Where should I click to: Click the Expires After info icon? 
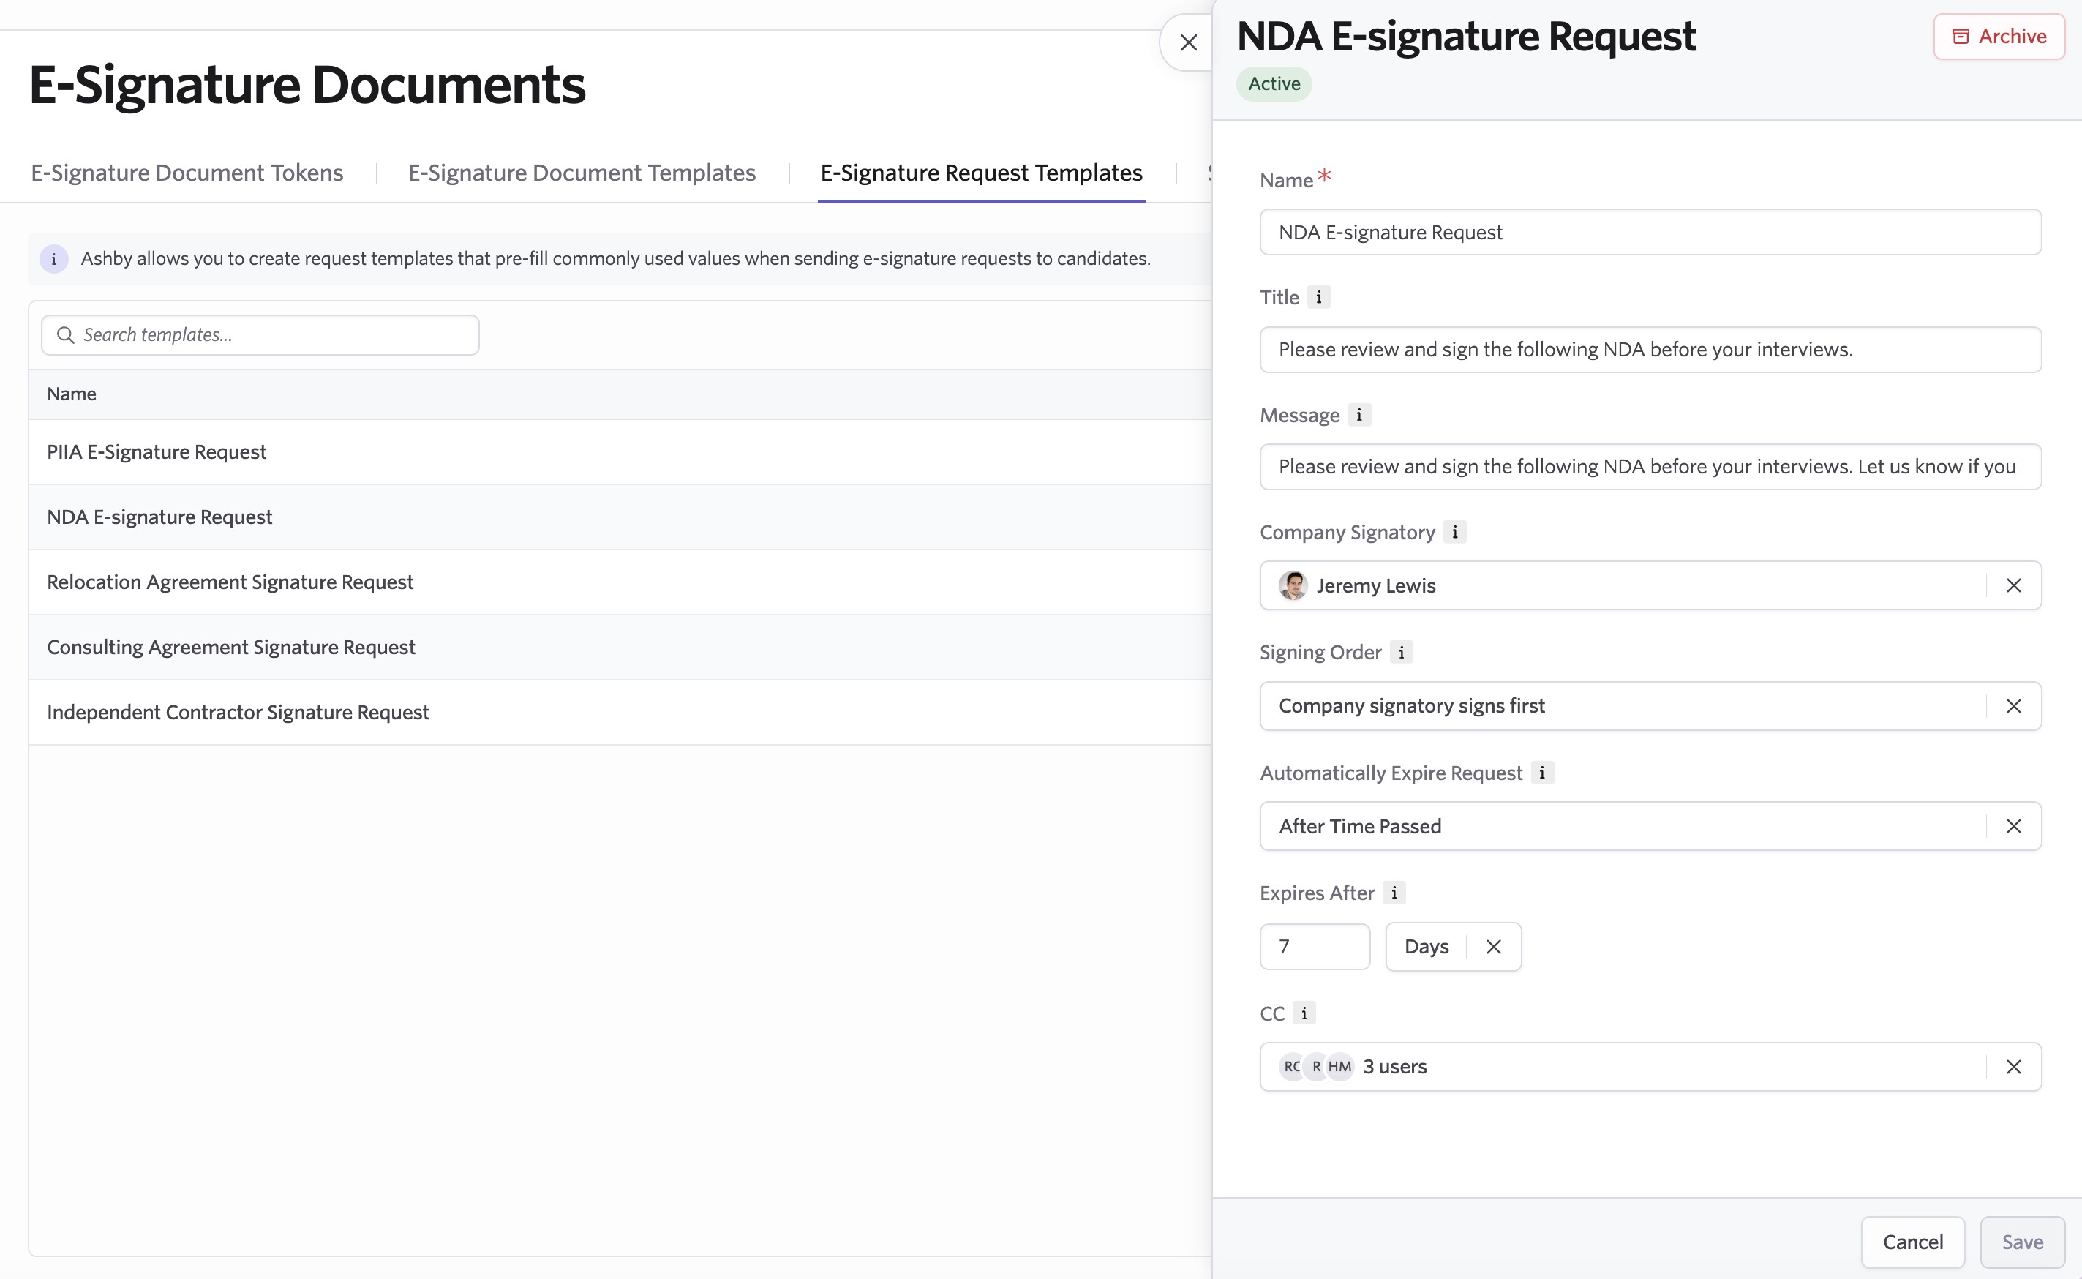pyautogui.click(x=1394, y=893)
